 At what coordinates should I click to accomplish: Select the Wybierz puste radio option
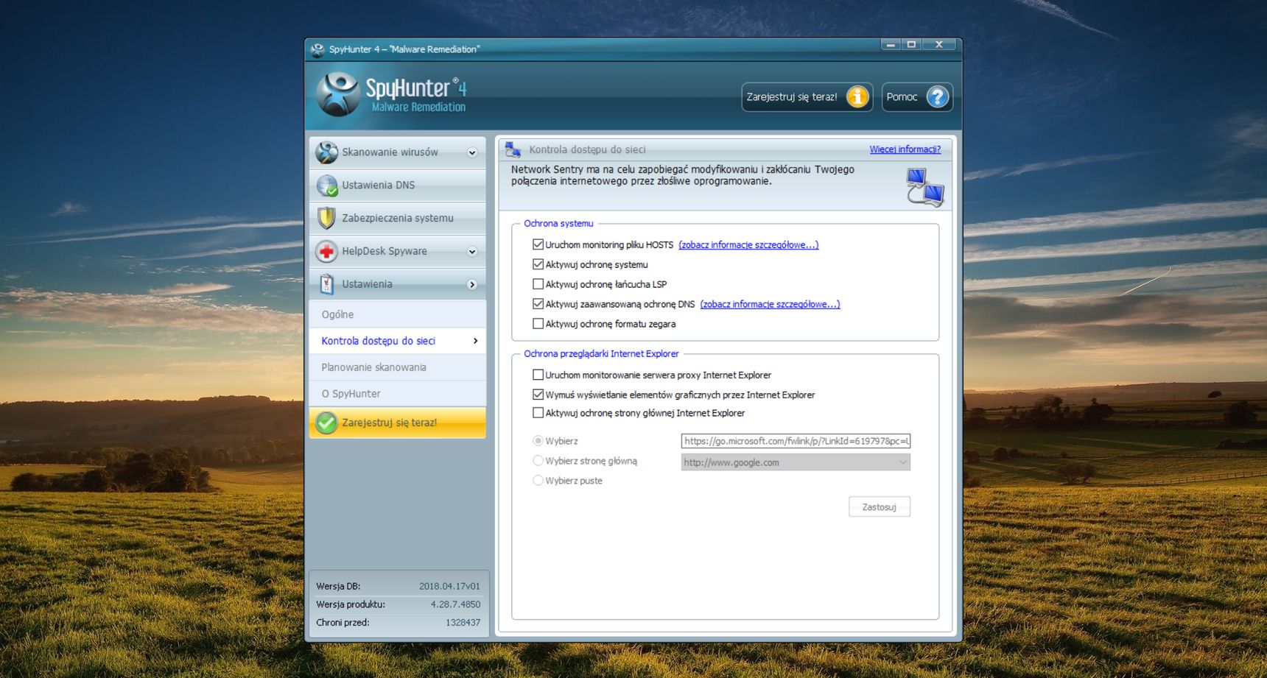click(x=538, y=481)
